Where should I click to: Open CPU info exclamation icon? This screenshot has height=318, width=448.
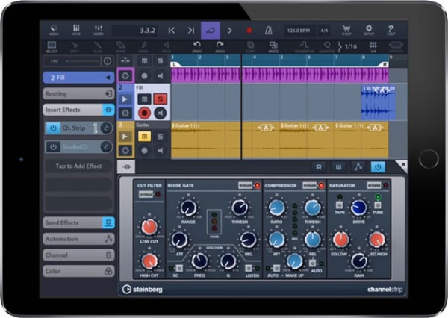[x=108, y=61]
